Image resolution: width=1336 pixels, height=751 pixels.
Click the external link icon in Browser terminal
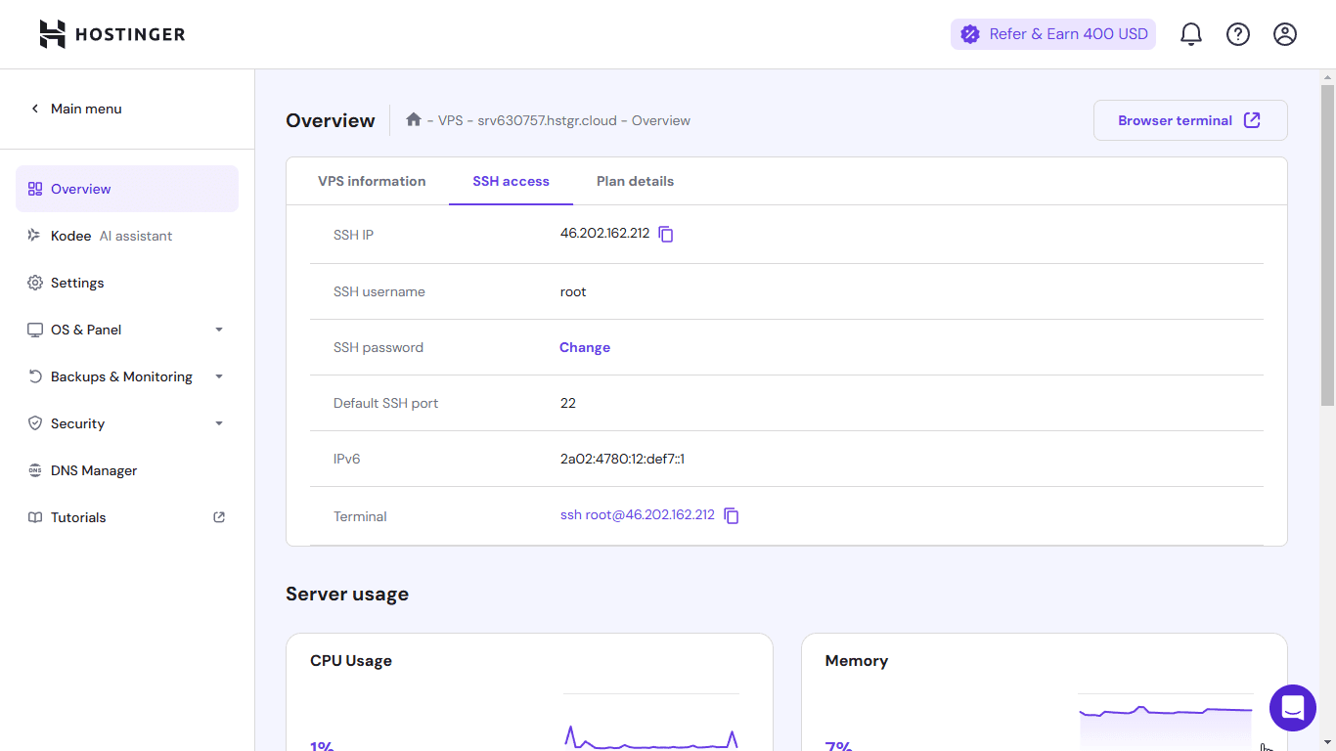(1252, 120)
